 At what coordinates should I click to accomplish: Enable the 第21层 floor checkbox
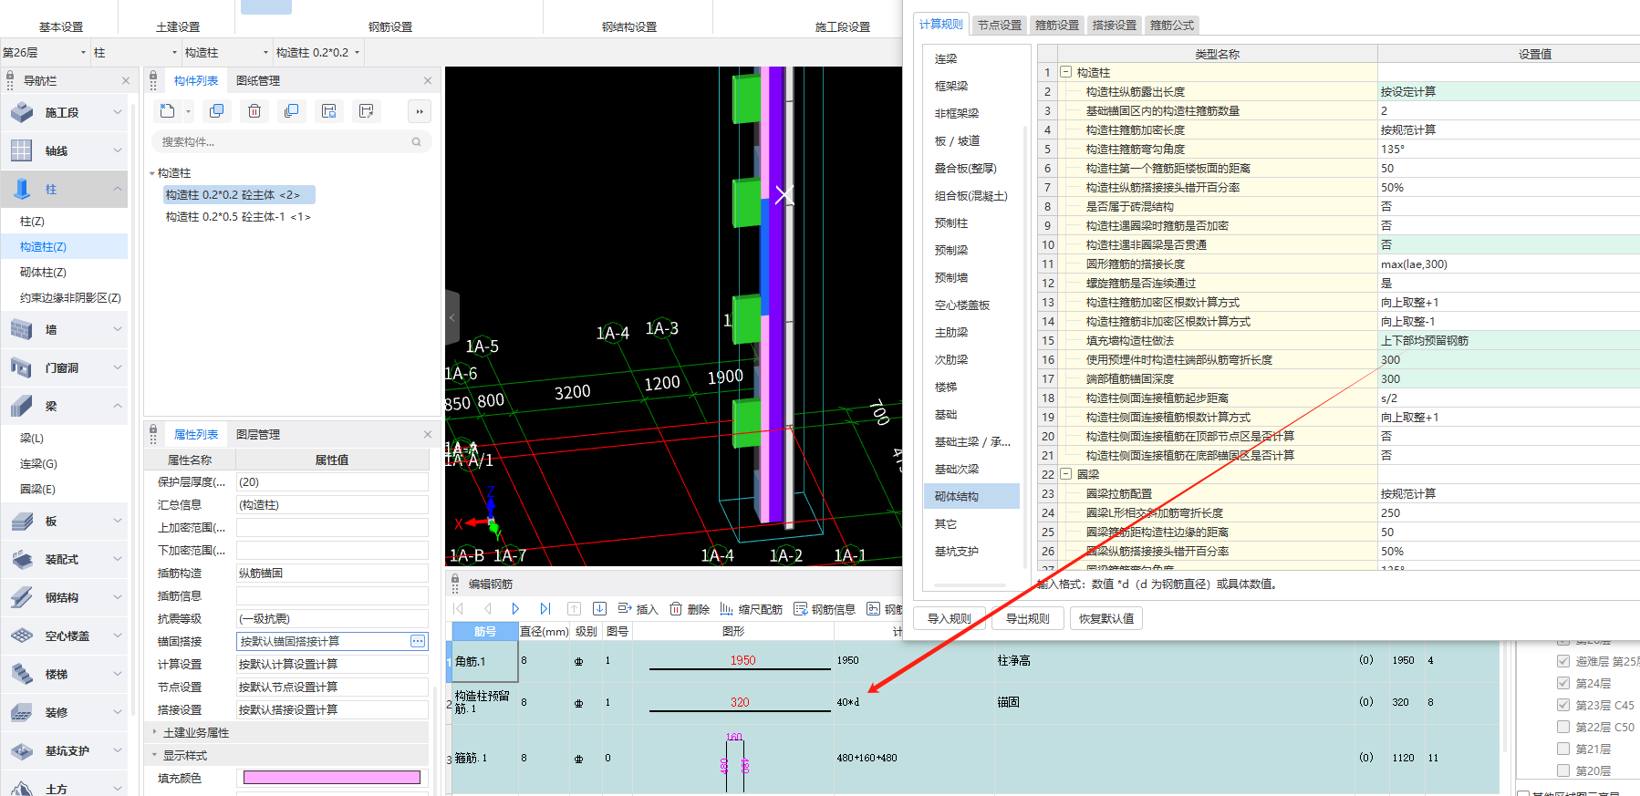click(1563, 749)
